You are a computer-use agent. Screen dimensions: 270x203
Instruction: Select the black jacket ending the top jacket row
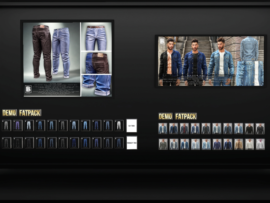click(260, 128)
